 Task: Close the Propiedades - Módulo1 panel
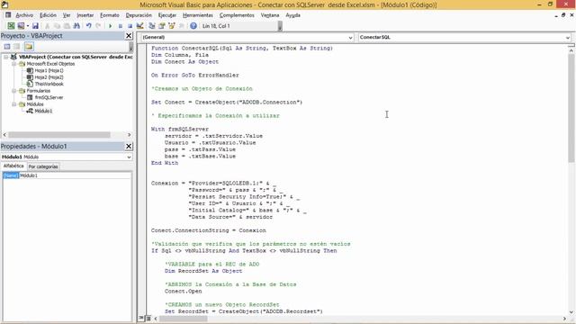[x=129, y=146]
